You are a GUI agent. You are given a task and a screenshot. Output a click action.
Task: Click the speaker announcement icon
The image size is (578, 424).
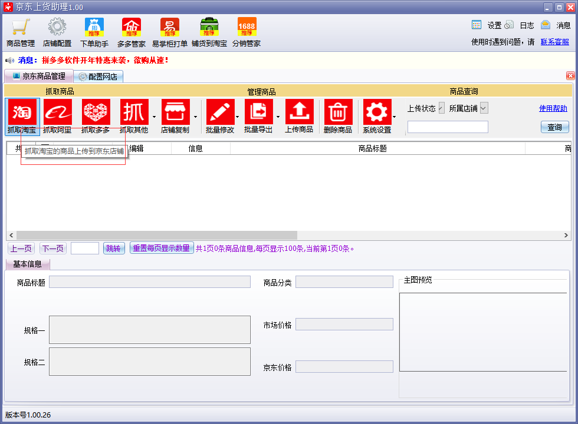coord(10,60)
